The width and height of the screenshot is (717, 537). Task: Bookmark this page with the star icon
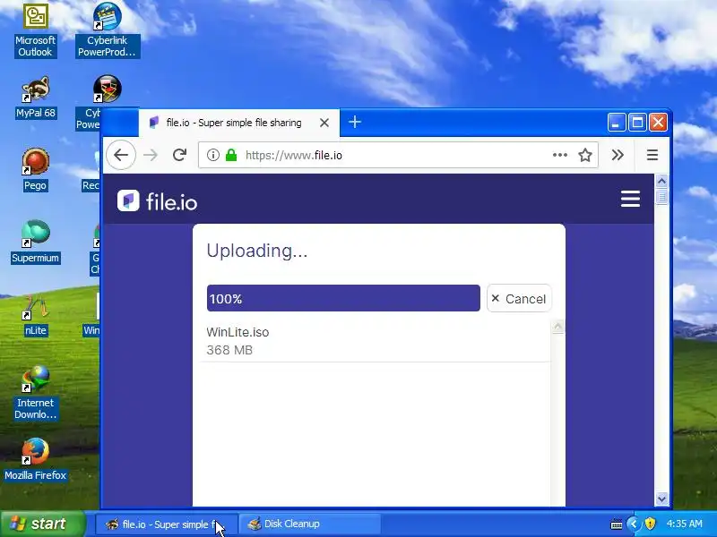pyautogui.click(x=585, y=155)
